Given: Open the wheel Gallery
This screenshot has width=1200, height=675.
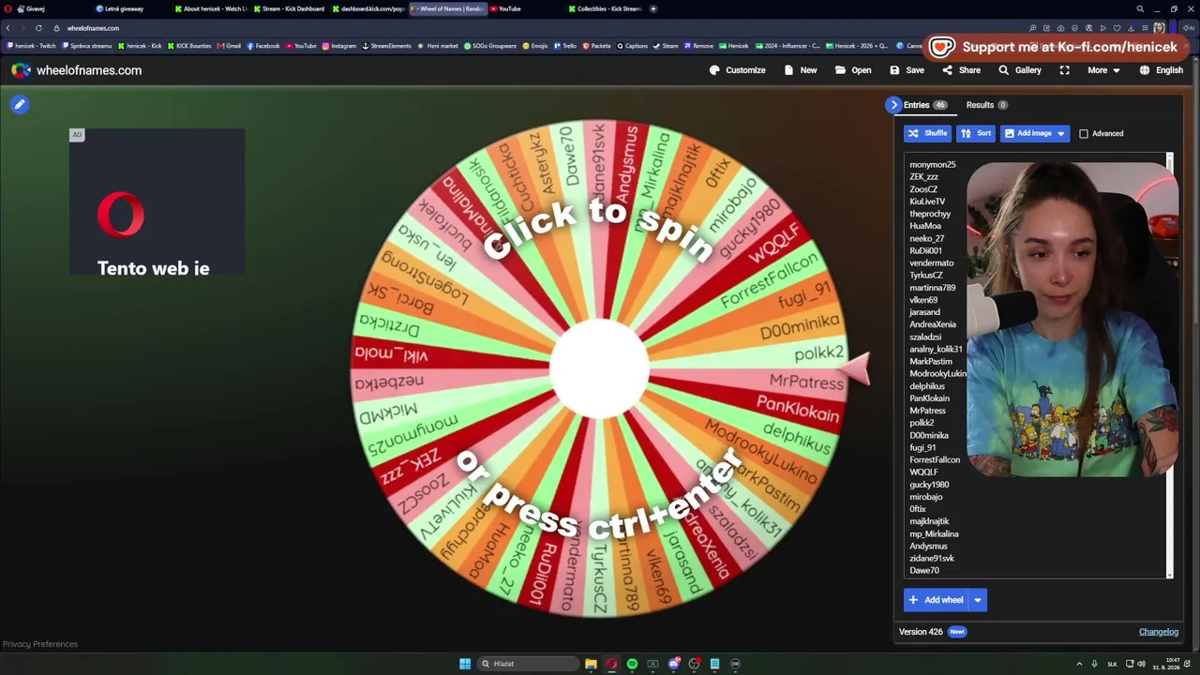Looking at the screenshot, I should click(1020, 70).
